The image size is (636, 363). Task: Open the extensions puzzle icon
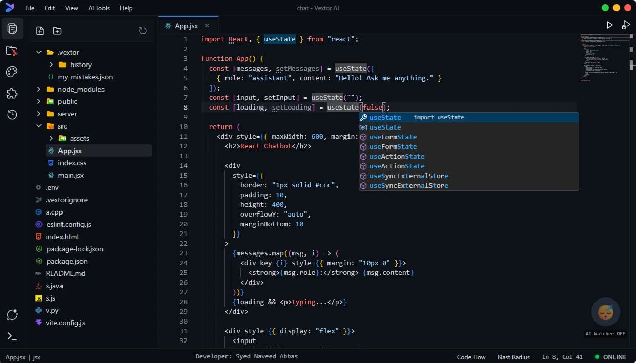[12, 93]
